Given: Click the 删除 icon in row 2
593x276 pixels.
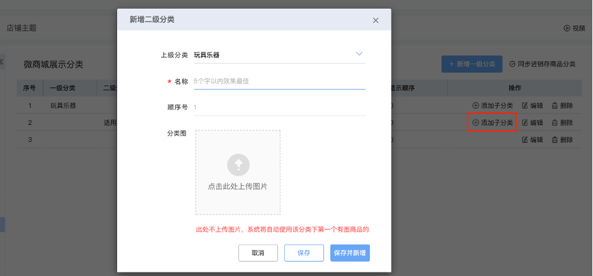Looking at the screenshot, I should click(x=555, y=123).
